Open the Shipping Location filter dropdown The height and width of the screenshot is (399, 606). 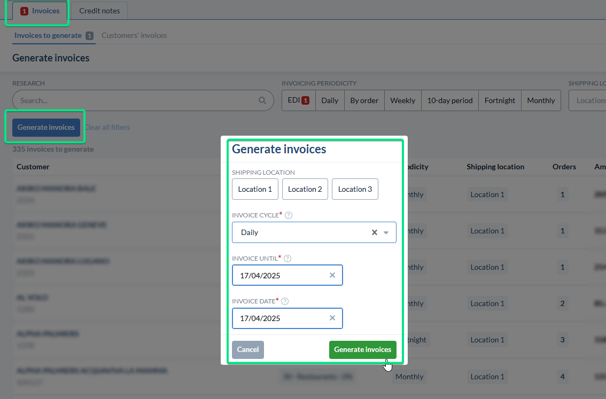click(588, 100)
